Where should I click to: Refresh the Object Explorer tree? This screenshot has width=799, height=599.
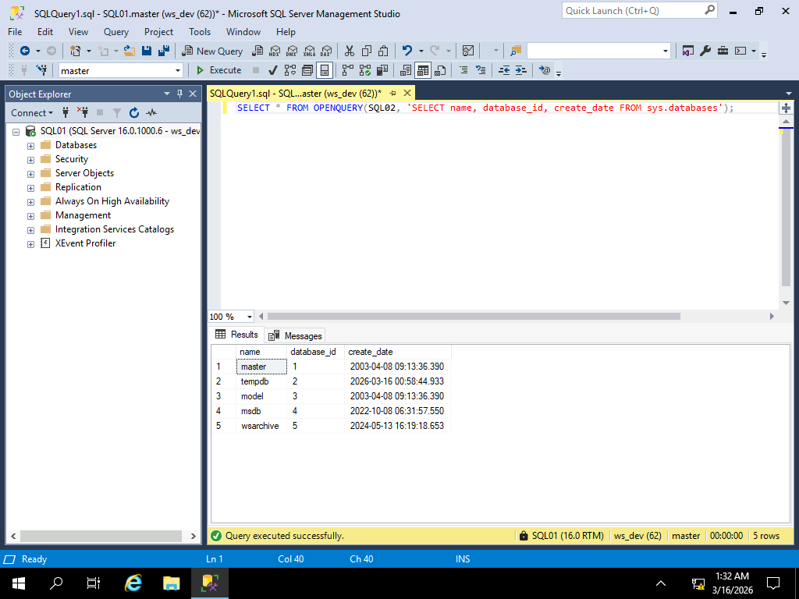(134, 112)
